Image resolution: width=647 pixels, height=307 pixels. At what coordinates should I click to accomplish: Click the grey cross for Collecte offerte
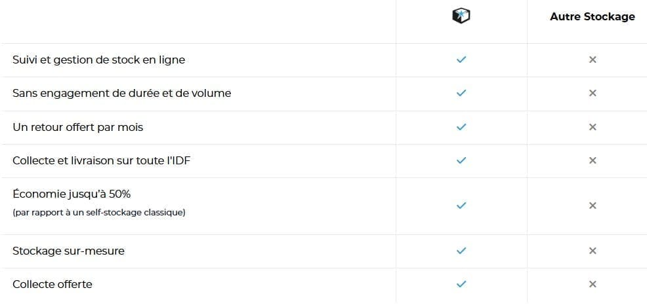click(x=593, y=284)
